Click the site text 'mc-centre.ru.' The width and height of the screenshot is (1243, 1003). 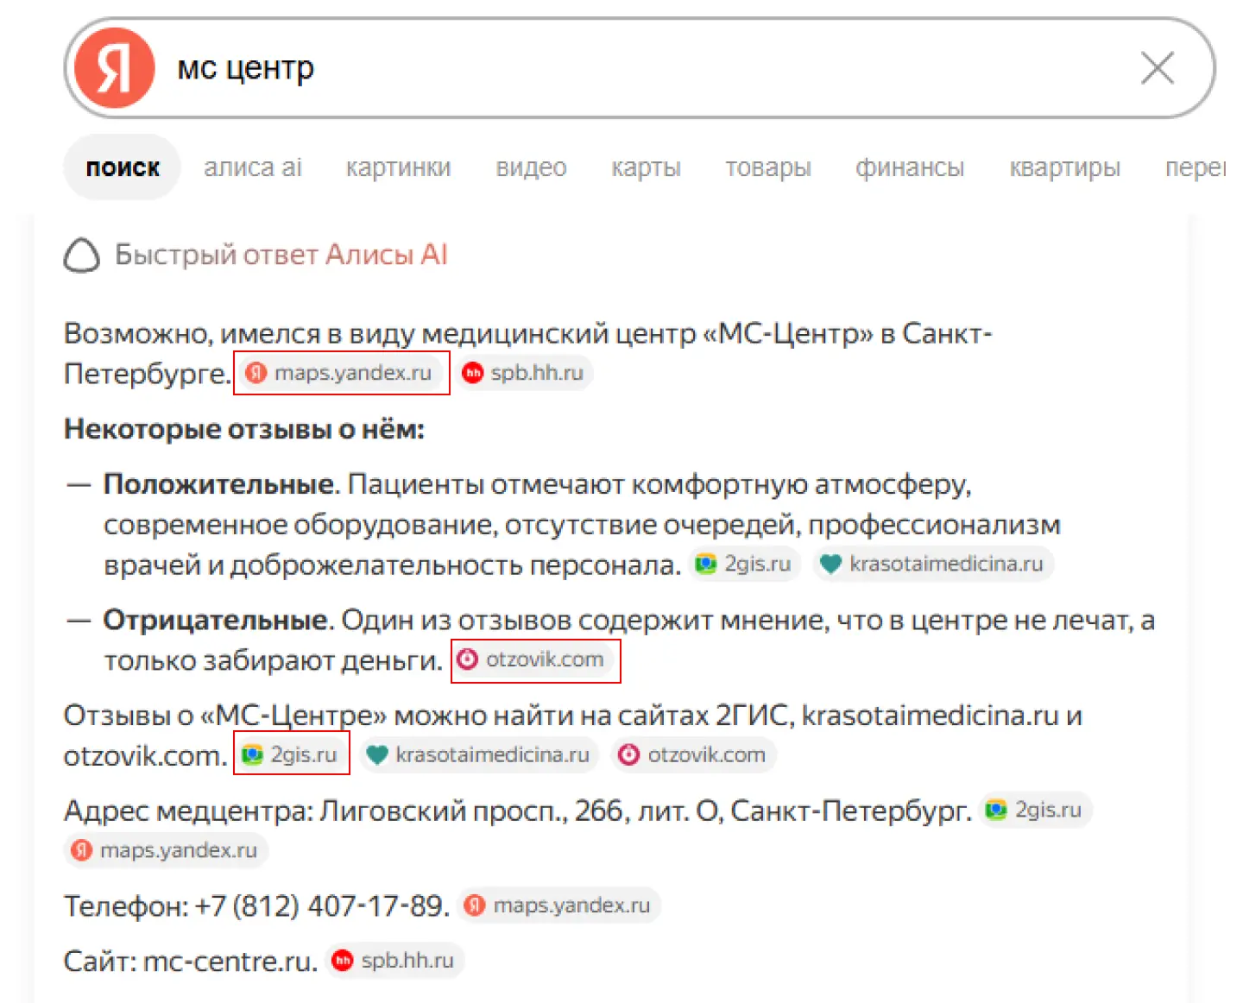pos(230,961)
